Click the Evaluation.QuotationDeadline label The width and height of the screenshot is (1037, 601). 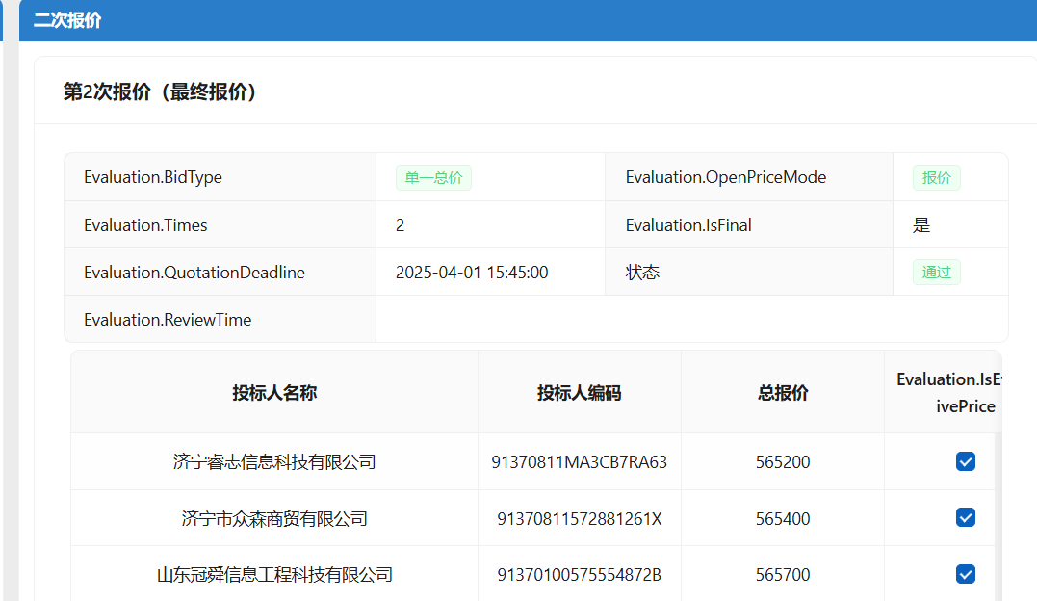(194, 272)
